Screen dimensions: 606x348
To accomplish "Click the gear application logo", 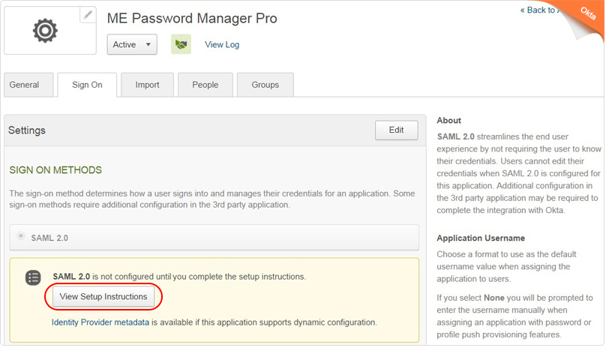I will tap(45, 31).
